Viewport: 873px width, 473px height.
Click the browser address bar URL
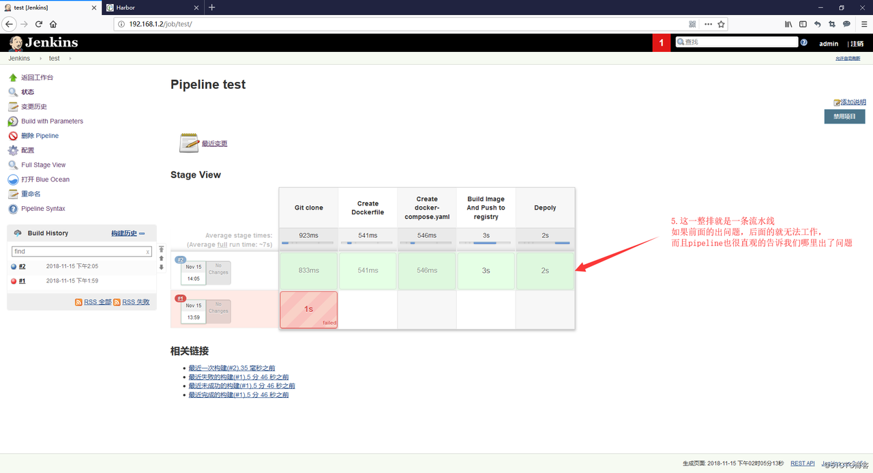click(160, 24)
